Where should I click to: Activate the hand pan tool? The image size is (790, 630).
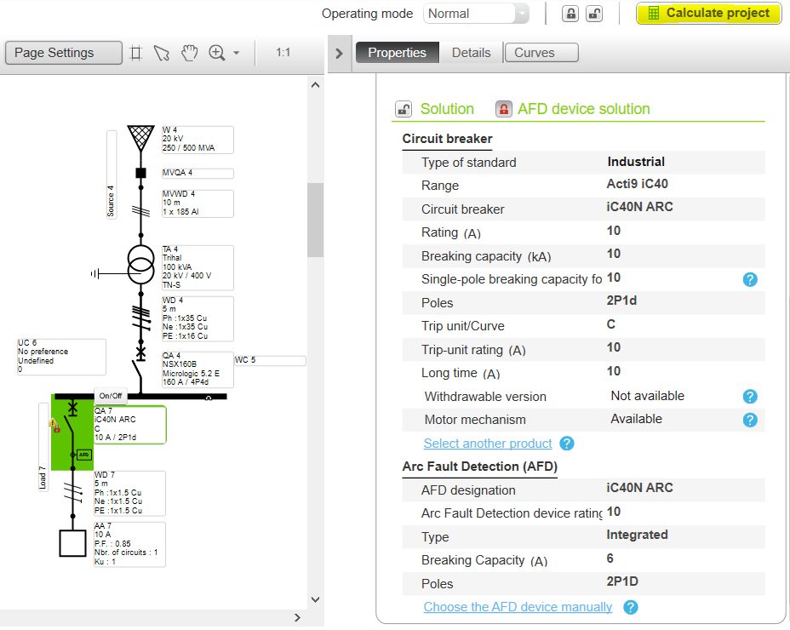click(x=189, y=53)
